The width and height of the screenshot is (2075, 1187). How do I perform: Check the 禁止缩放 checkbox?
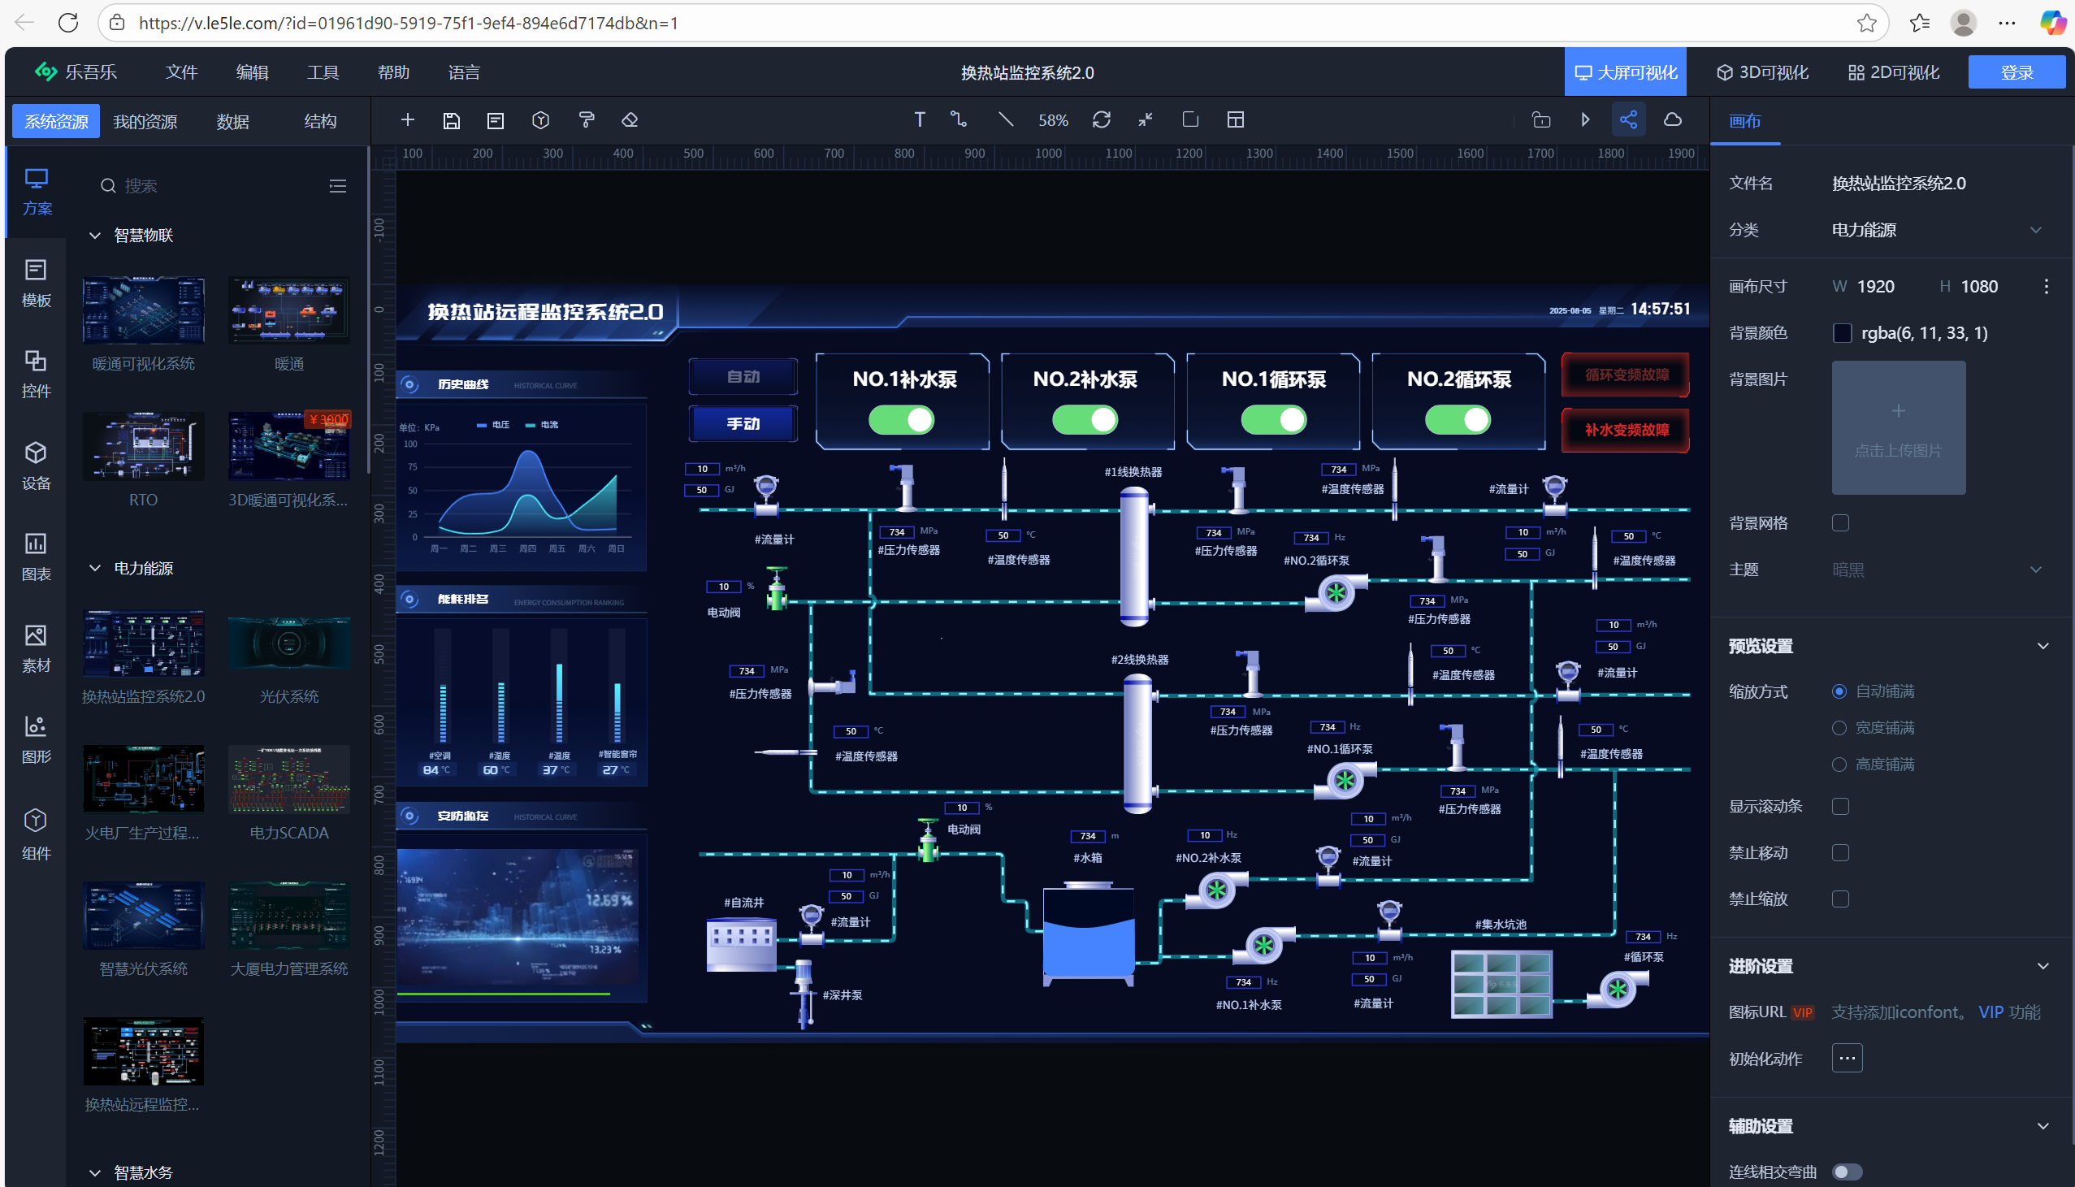click(1840, 899)
